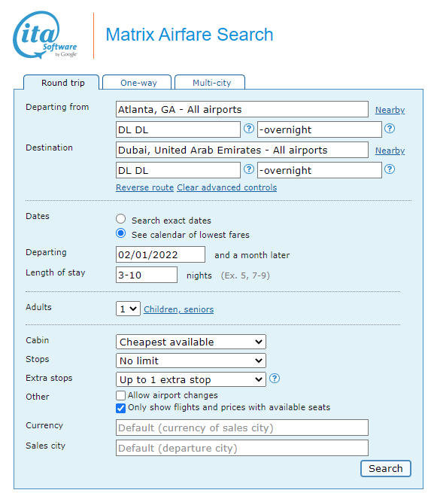Click destination routing codes field DL DL

178,170
